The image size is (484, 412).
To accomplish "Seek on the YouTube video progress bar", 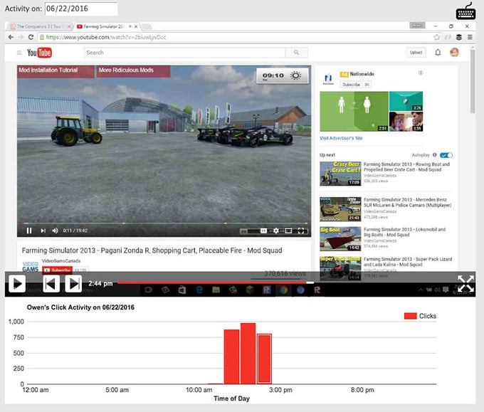I will click(164, 223).
